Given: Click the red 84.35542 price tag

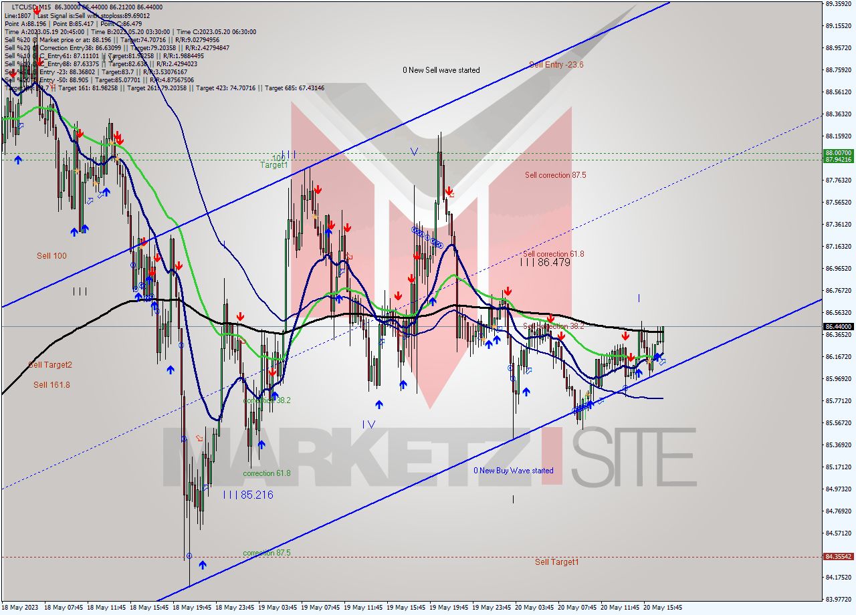Looking at the screenshot, I should (839, 556).
